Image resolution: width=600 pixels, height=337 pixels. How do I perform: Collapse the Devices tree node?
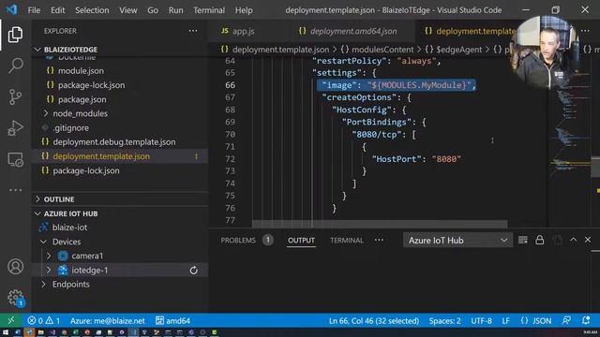(x=43, y=242)
